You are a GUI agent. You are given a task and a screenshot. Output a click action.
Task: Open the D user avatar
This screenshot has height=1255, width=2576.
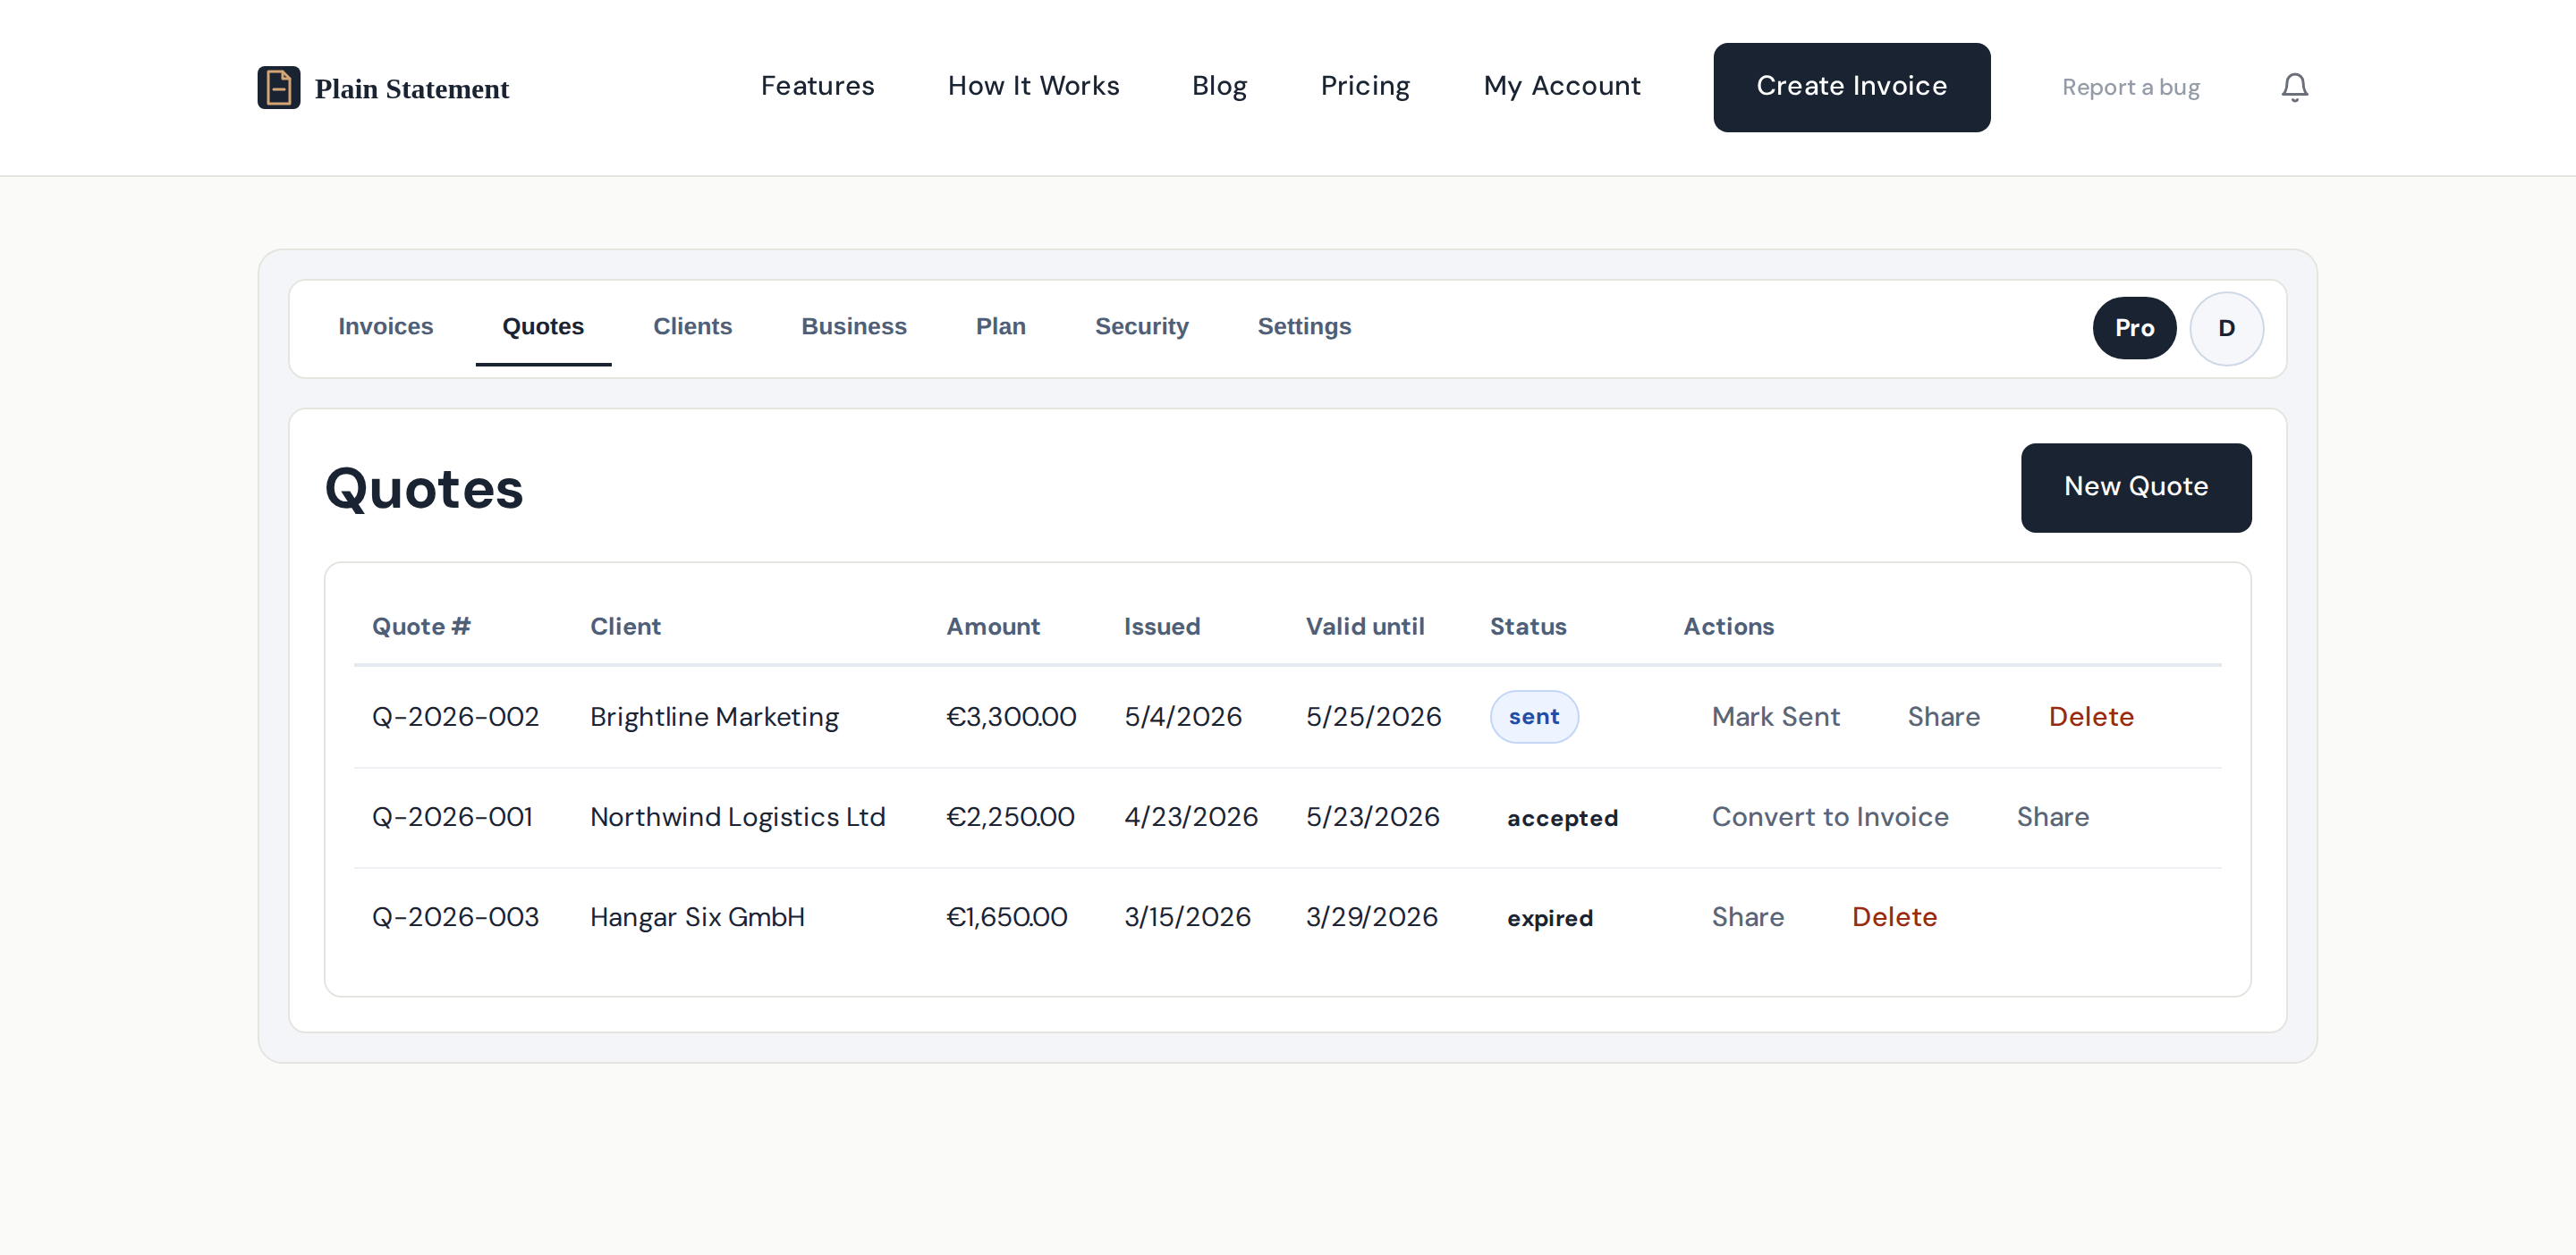[2226, 329]
